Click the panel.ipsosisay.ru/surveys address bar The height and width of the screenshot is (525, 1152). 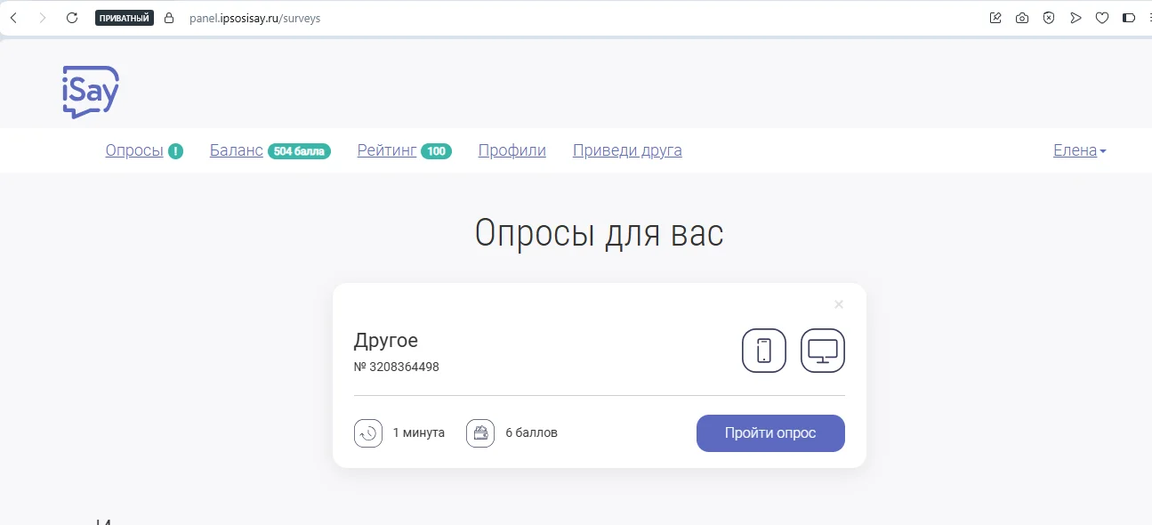pyautogui.click(x=254, y=18)
